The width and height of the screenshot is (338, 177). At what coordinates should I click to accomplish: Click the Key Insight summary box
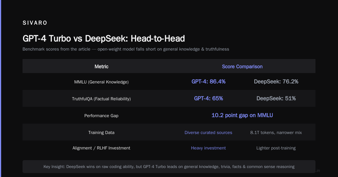point(169,167)
